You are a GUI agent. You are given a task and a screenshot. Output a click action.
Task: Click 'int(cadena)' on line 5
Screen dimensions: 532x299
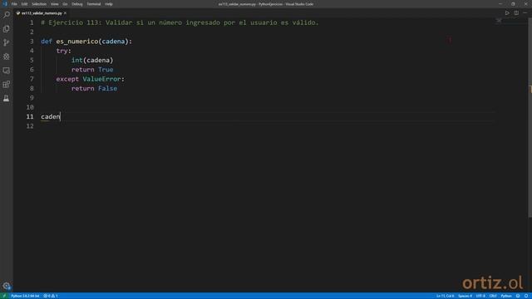click(92, 60)
